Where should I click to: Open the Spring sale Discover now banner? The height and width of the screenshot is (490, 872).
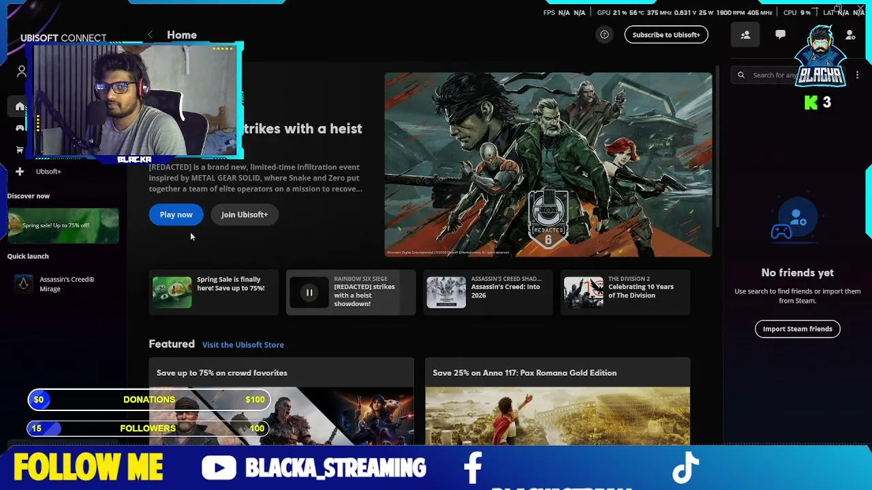63,225
